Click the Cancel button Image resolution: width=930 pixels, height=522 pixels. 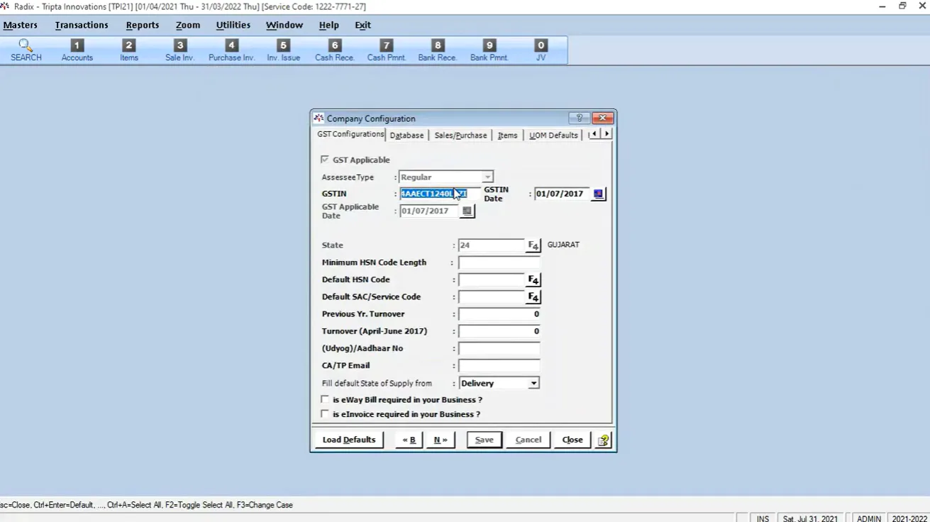(528, 440)
